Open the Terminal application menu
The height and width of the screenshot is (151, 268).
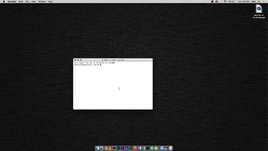[x=12, y=2]
